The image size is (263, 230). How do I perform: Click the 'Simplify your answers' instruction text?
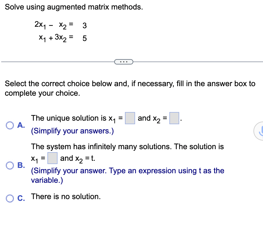point(72,131)
